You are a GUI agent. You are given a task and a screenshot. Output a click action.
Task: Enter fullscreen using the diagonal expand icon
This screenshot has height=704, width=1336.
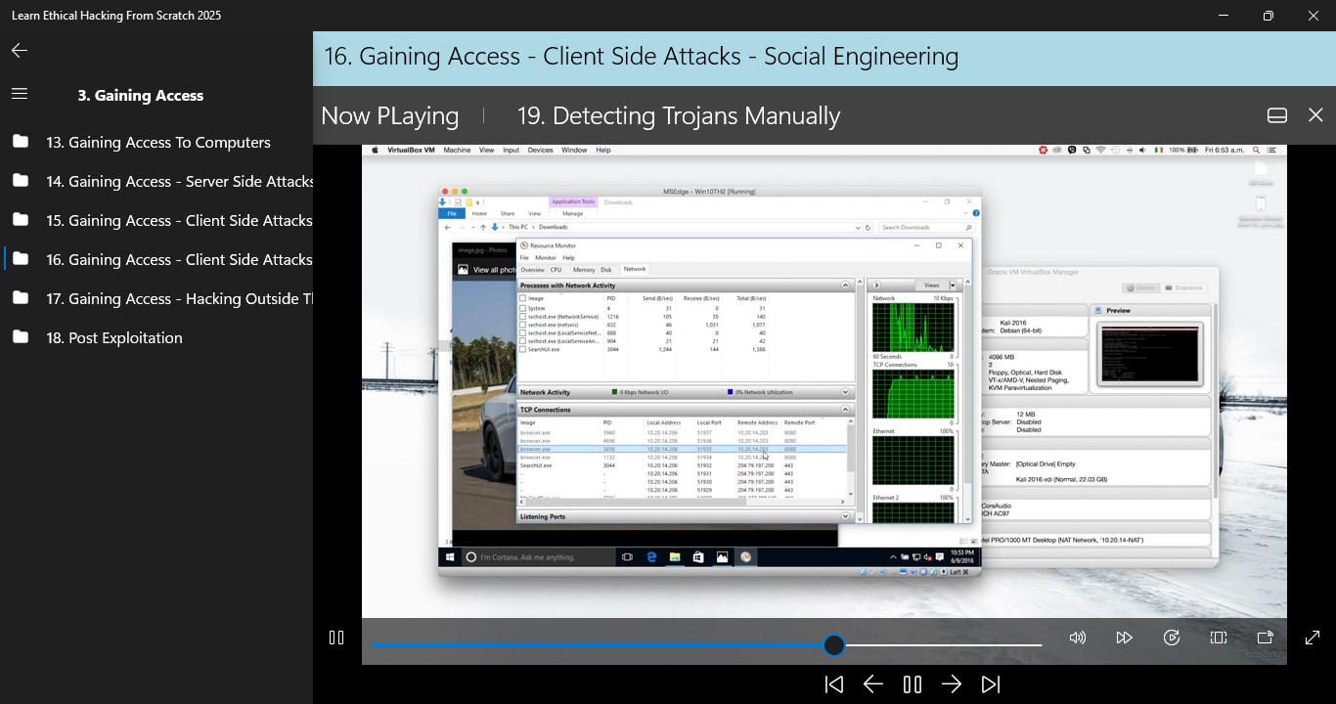point(1312,638)
